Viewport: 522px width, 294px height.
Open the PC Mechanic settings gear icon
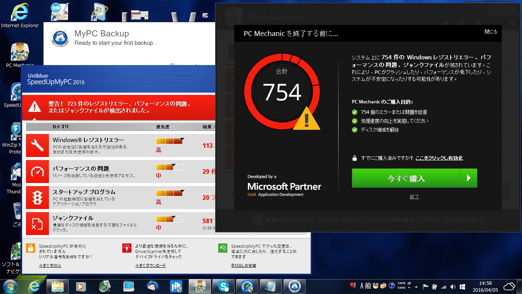pos(512,23)
